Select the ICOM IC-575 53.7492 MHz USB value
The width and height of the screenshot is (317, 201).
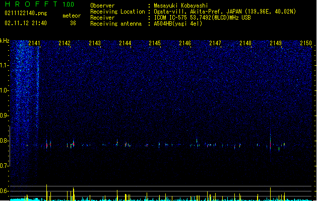(x=203, y=18)
